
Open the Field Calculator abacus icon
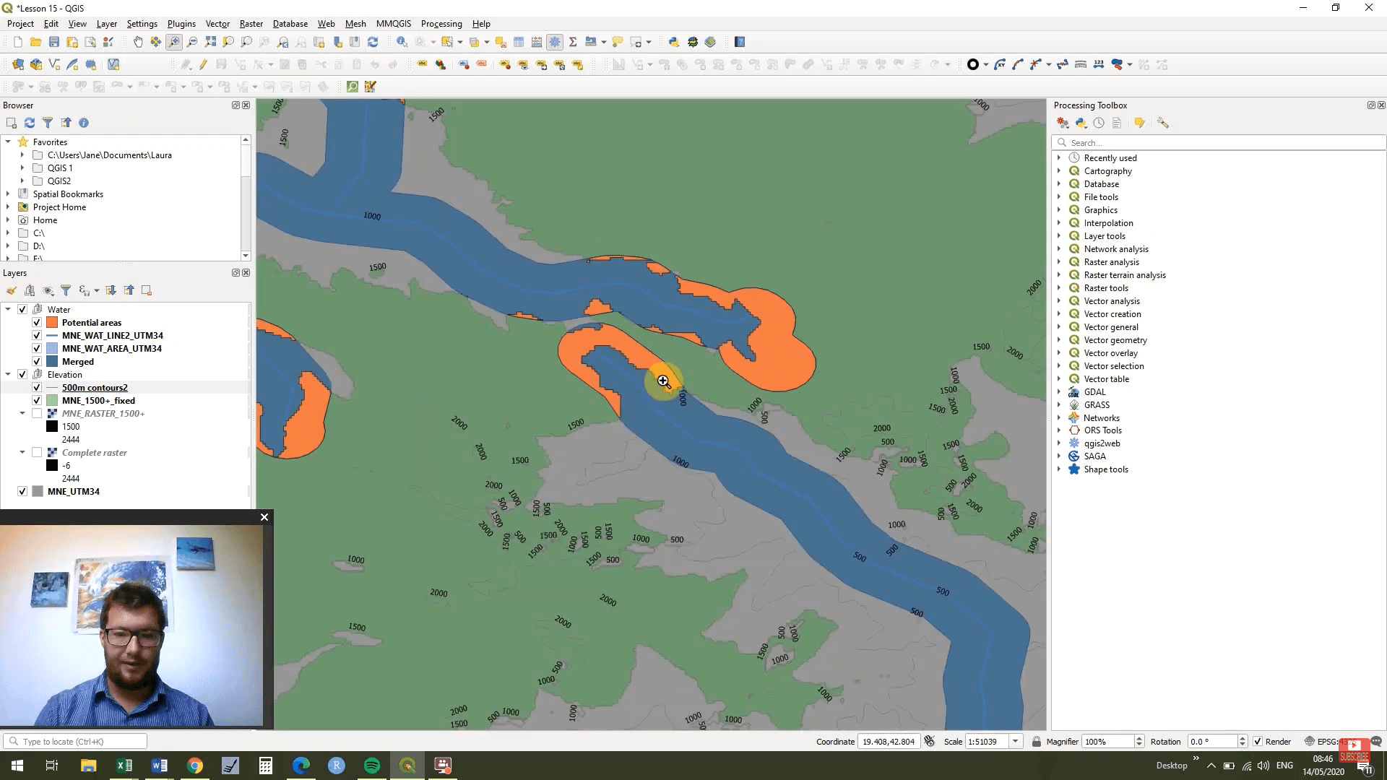[537, 42]
